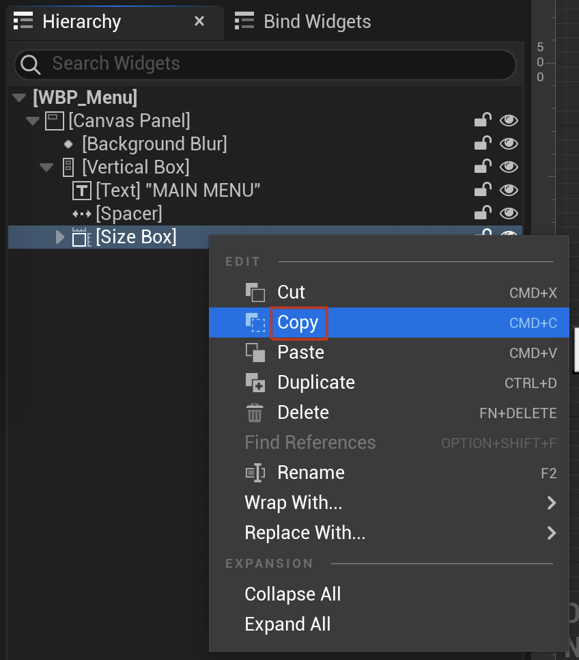The height and width of the screenshot is (660, 579).
Task: Click the Cut icon in context menu
Action: (x=255, y=292)
